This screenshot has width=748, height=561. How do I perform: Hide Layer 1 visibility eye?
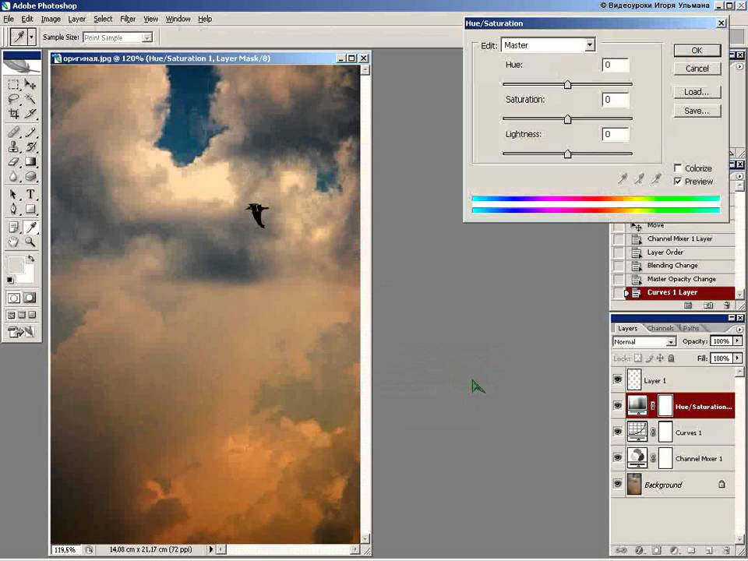[x=618, y=379]
